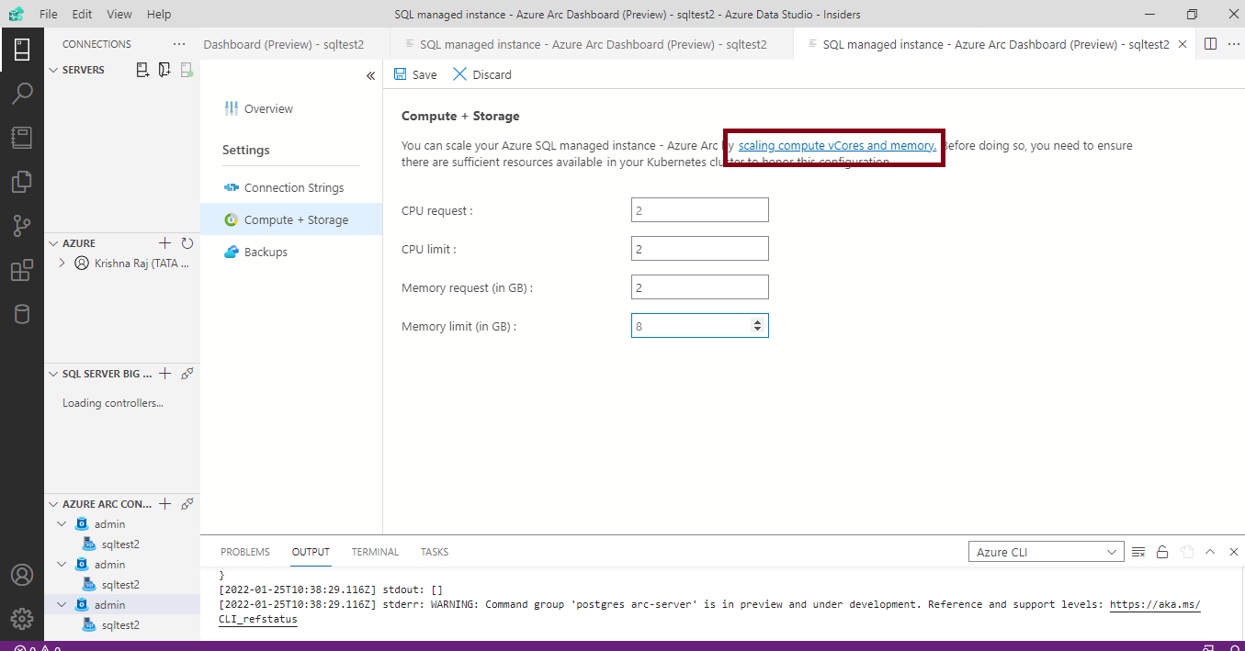Image resolution: width=1245 pixels, height=651 pixels.
Task: Clear the Azure CLI output log
Action: tap(1138, 551)
